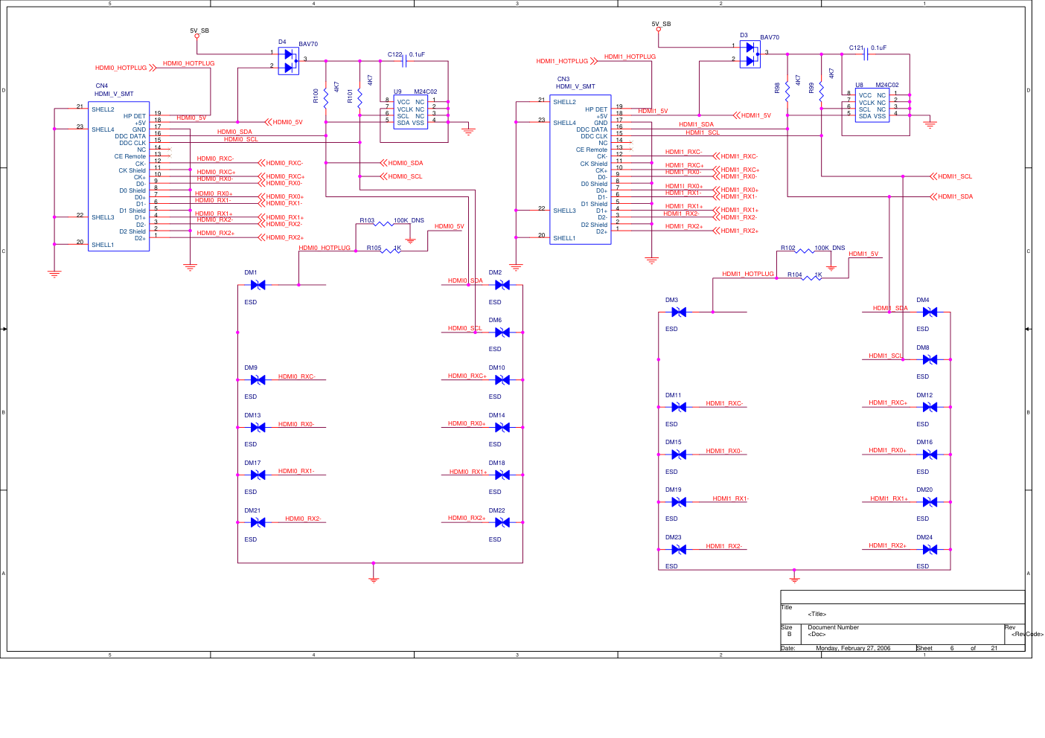Click the 5V_SB power label above D3
The height and width of the screenshot is (738, 1045).
tap(661, 25)
